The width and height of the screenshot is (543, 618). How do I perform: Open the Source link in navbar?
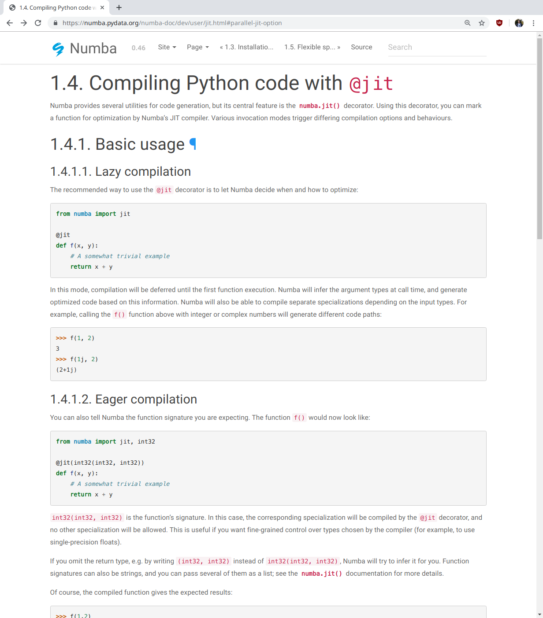tap(361, 47)
